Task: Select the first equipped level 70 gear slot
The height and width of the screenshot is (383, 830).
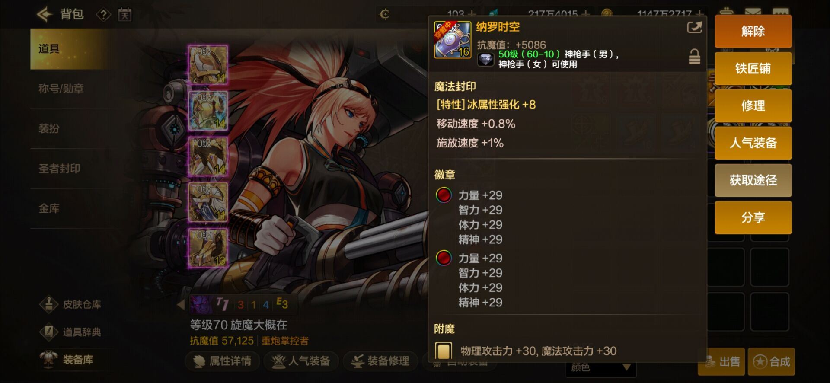Action: 208,65
